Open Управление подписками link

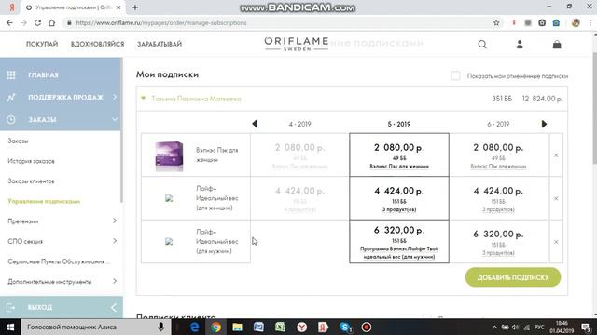pos(44,201)
